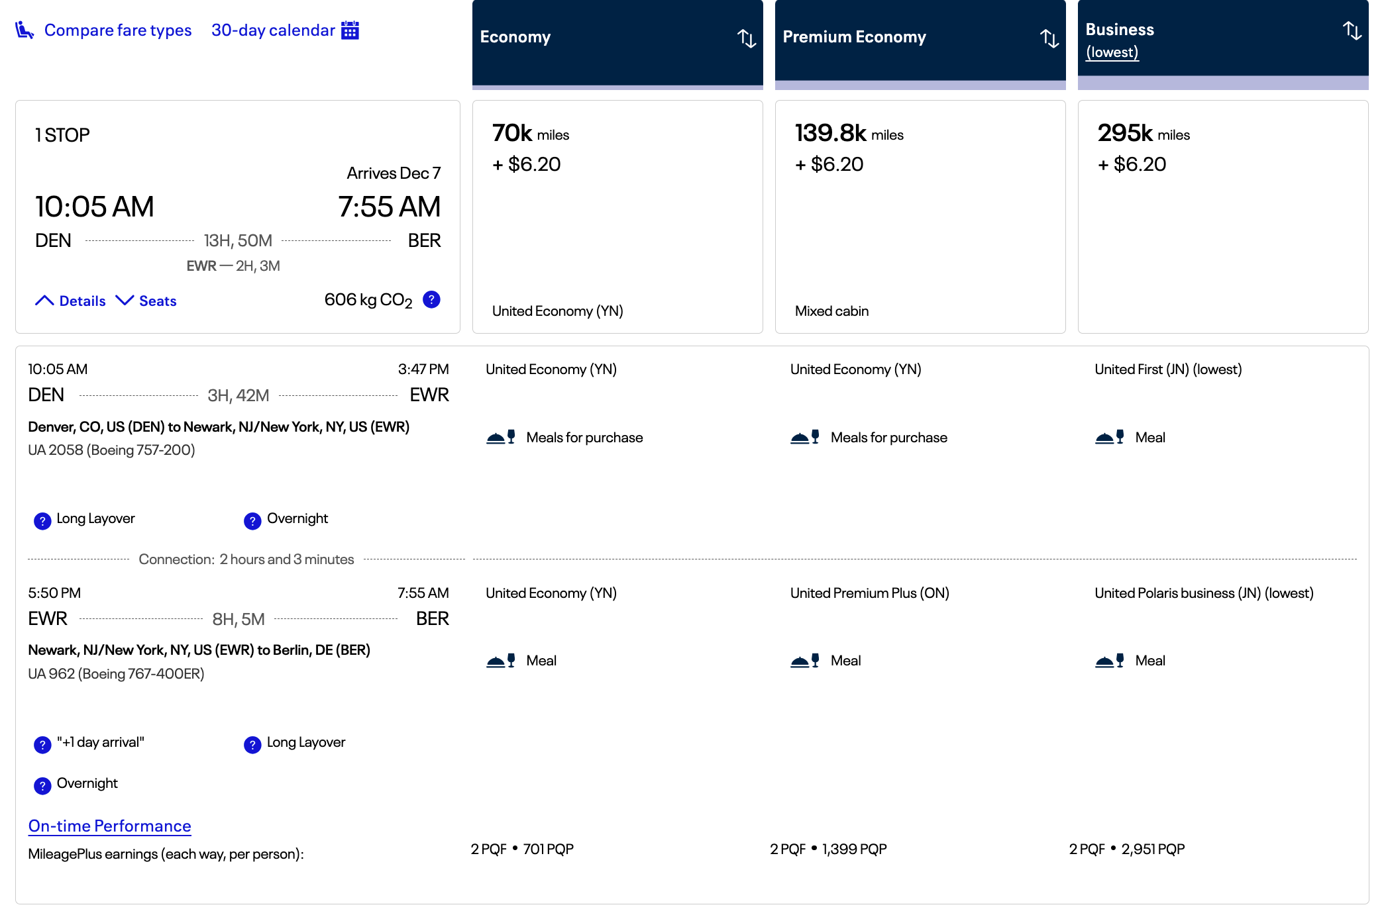Click the sort arrows on Premium Economy column
1386x915 pixels.
click(1050, 38)
